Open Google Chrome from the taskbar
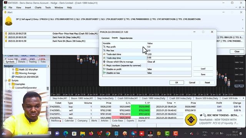This screenshot has height=138, width=246. click(108, 133)
